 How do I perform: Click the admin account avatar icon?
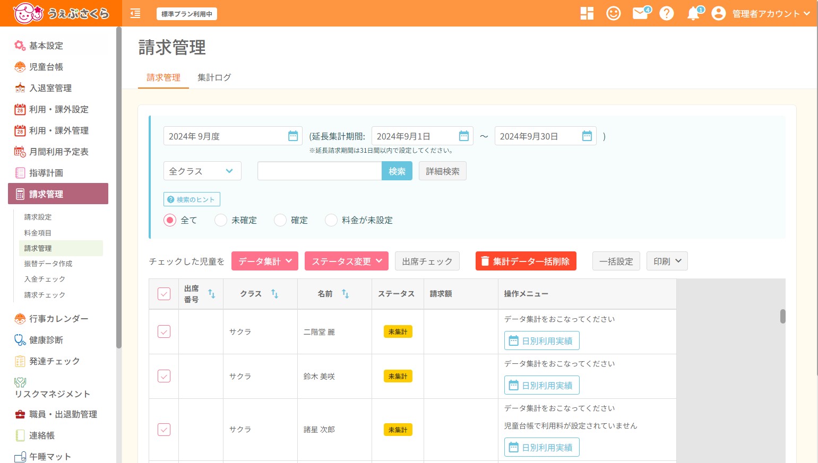(x=718, y=13)
